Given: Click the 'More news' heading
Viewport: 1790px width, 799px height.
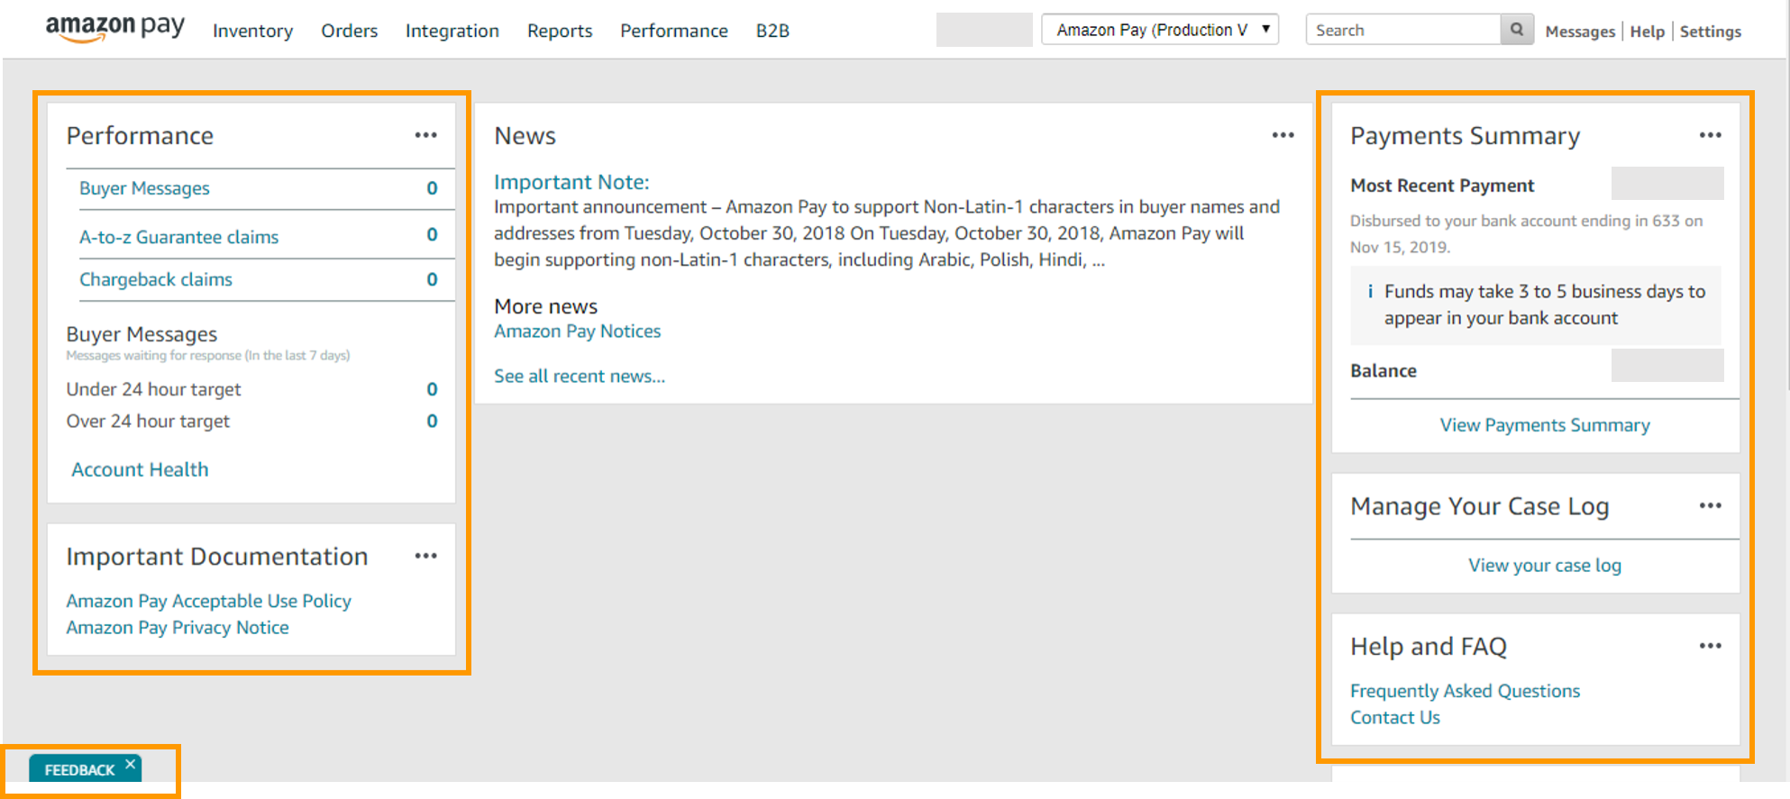Looking at the screenshot, I should [x=545, y=306].
